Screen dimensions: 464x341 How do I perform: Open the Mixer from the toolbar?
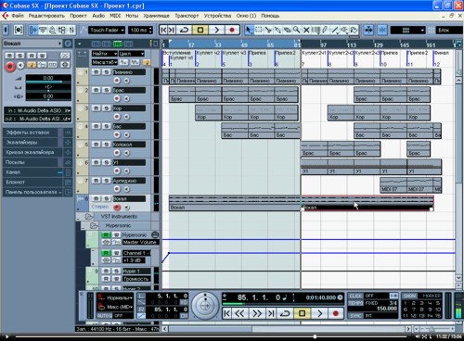71,30
